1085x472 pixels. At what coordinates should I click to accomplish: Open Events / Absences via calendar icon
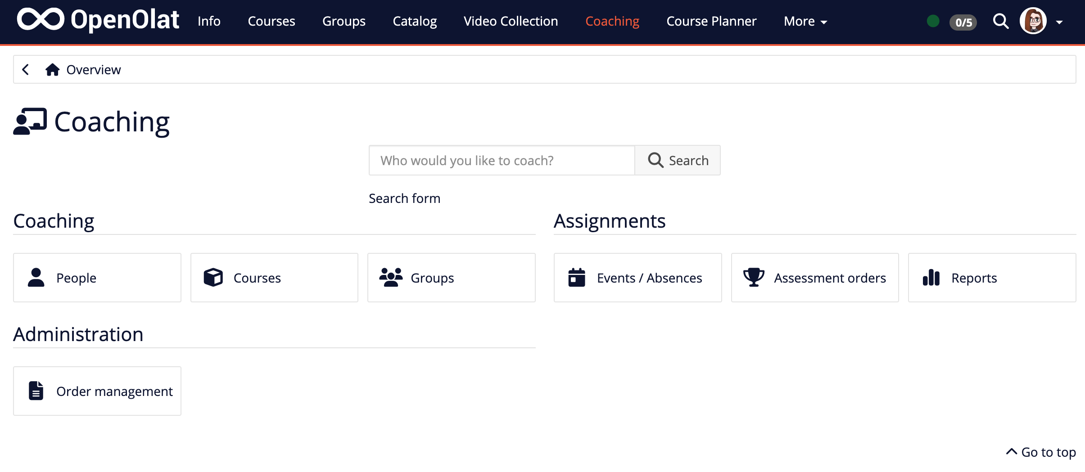pyautogui.click(x=577, y=278)
